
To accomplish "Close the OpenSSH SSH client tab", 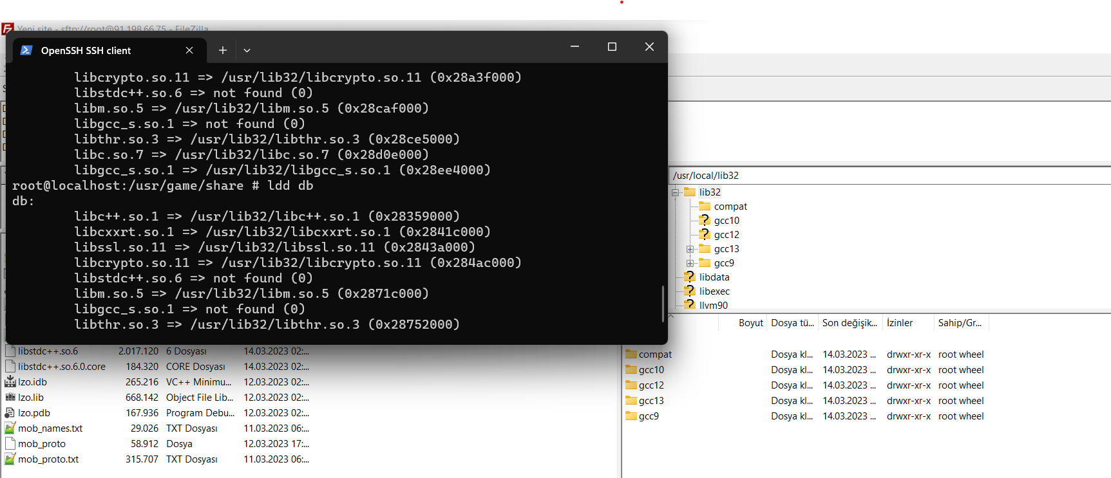I will [x=189, y=50].
